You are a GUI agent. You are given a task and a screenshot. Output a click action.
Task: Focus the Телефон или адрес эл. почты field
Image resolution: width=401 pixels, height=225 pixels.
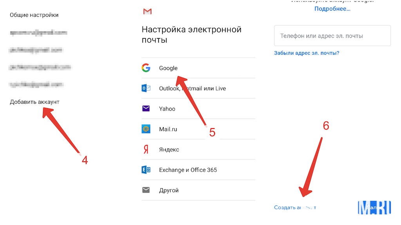pyautogui.click(x=332, y=36)
